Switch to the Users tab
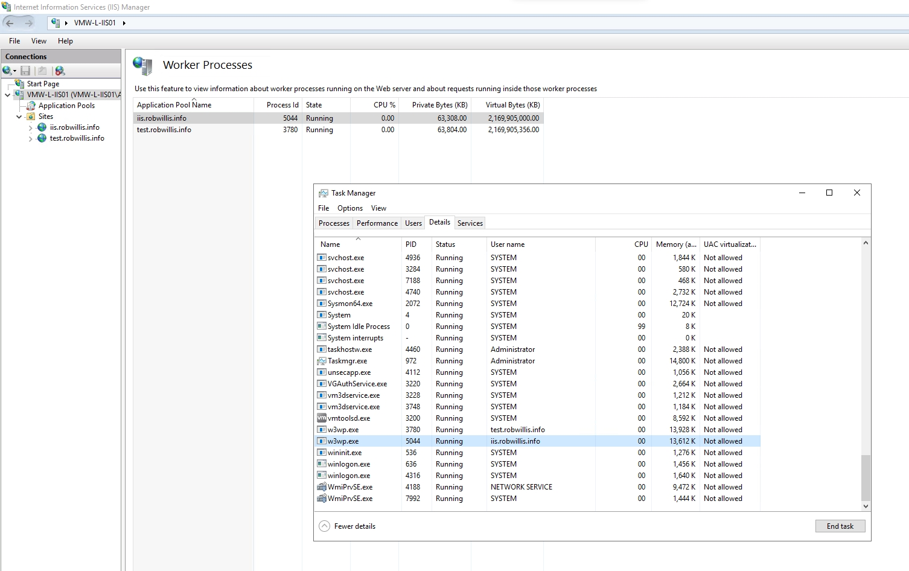Screen dimensions: 909x571 (x=413, y=223)
